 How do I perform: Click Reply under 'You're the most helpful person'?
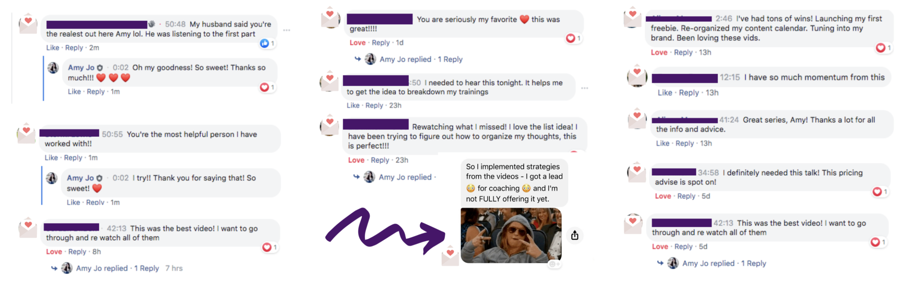click(x=73, y=158)
